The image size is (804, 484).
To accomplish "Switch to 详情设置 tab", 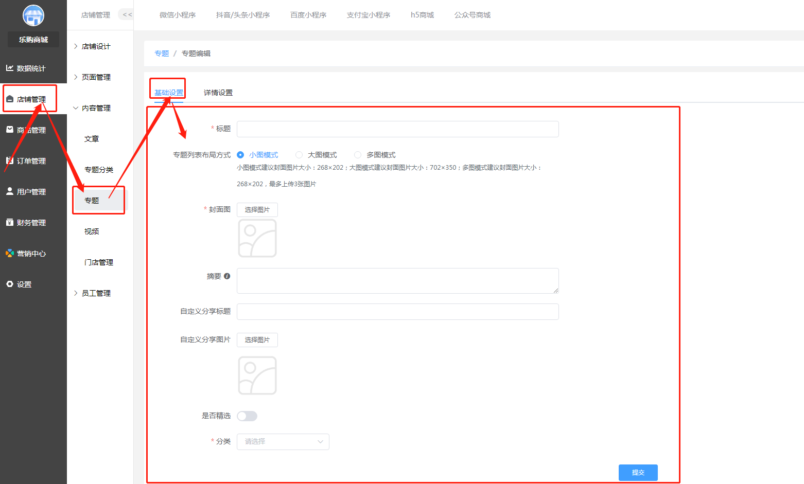I will [218, 93].
